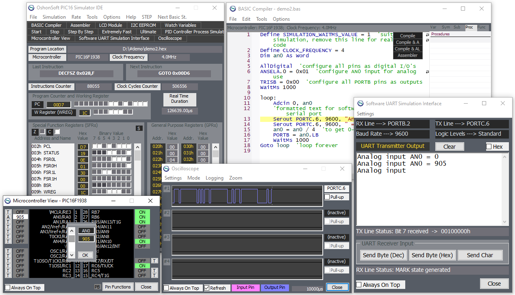Open the Edit menu in BASIC Compiler
515x295 pixels.
point(246,19)
